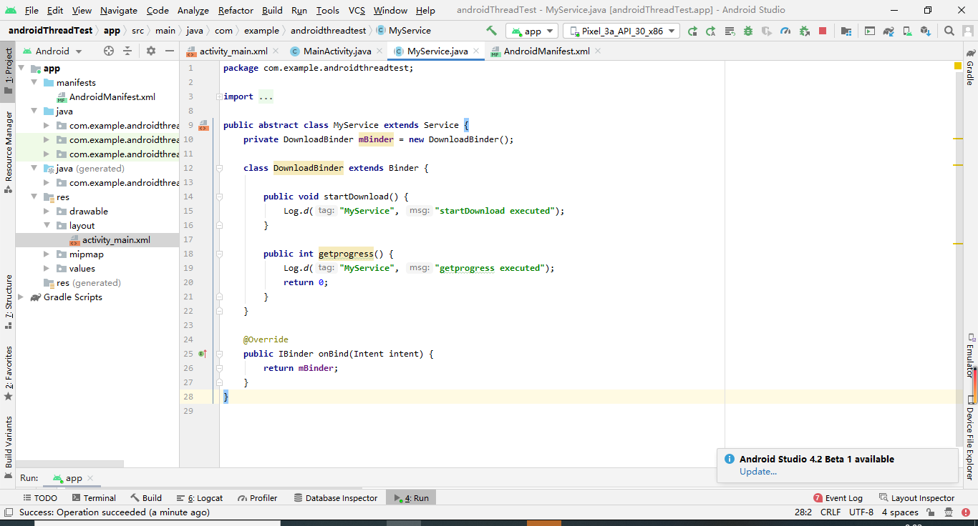Open the SDK Manager icon
Screen dimensions: 978x526
[x=926, y=31]
